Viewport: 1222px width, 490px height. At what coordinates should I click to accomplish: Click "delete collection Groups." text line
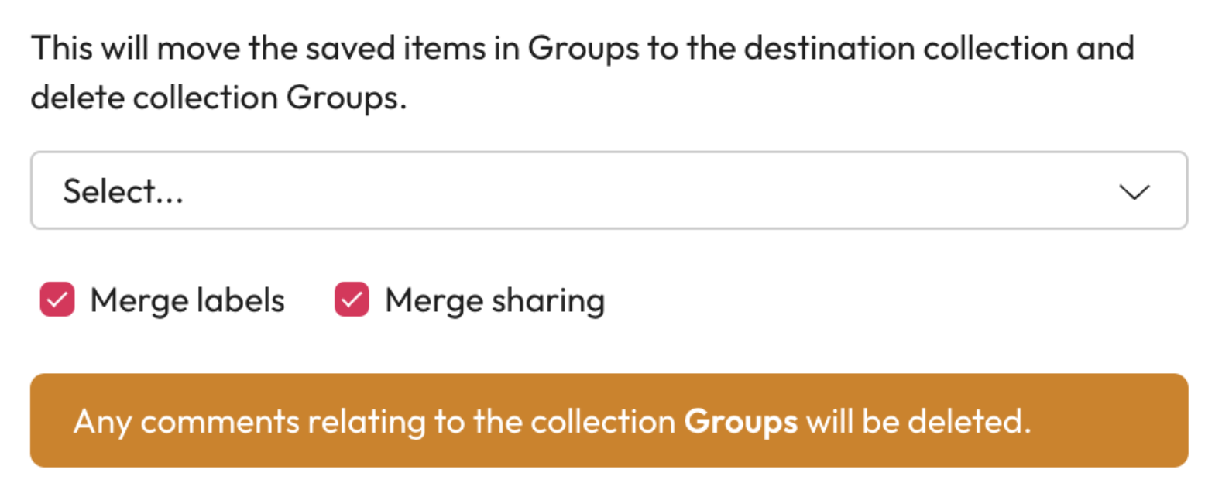[218, 98]
